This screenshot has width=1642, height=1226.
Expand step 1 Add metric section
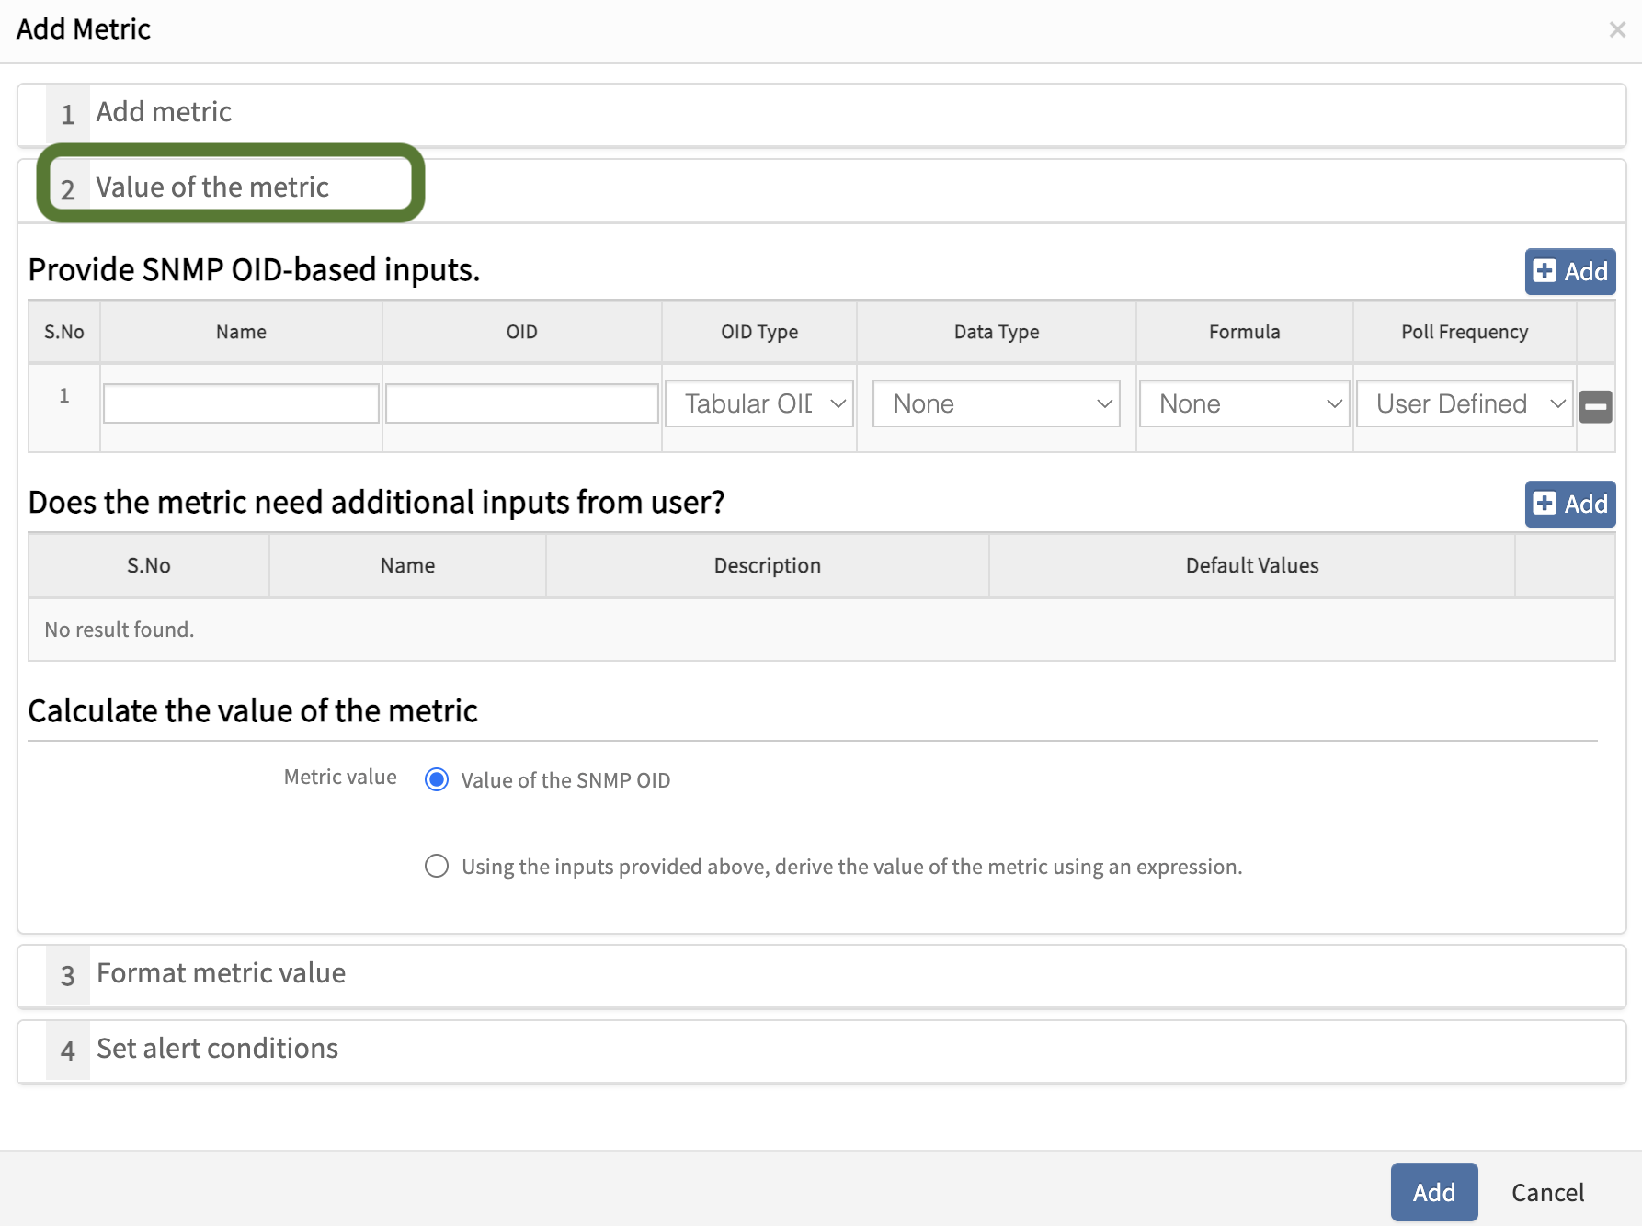165,113
